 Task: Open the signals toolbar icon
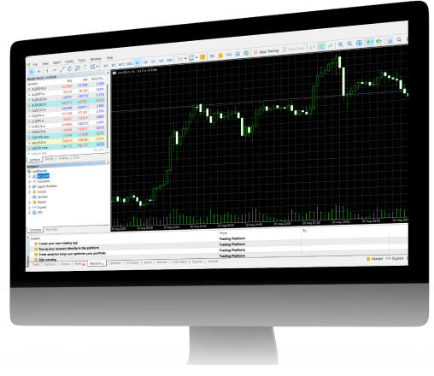(229, 55)
